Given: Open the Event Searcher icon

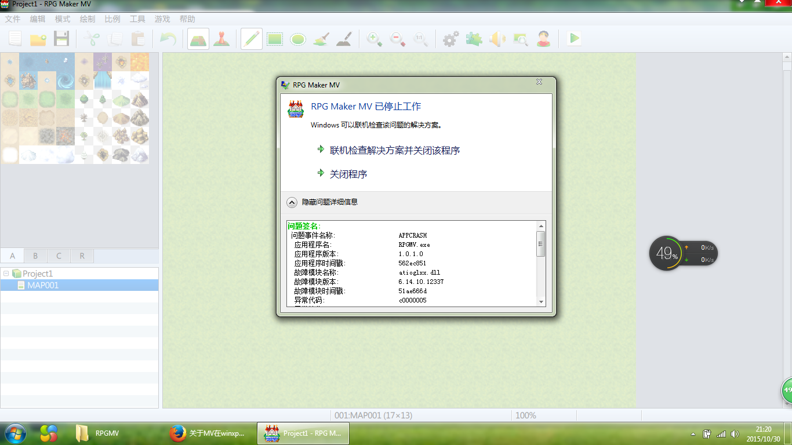Looking at the screenshot, I should click(520, 39).
